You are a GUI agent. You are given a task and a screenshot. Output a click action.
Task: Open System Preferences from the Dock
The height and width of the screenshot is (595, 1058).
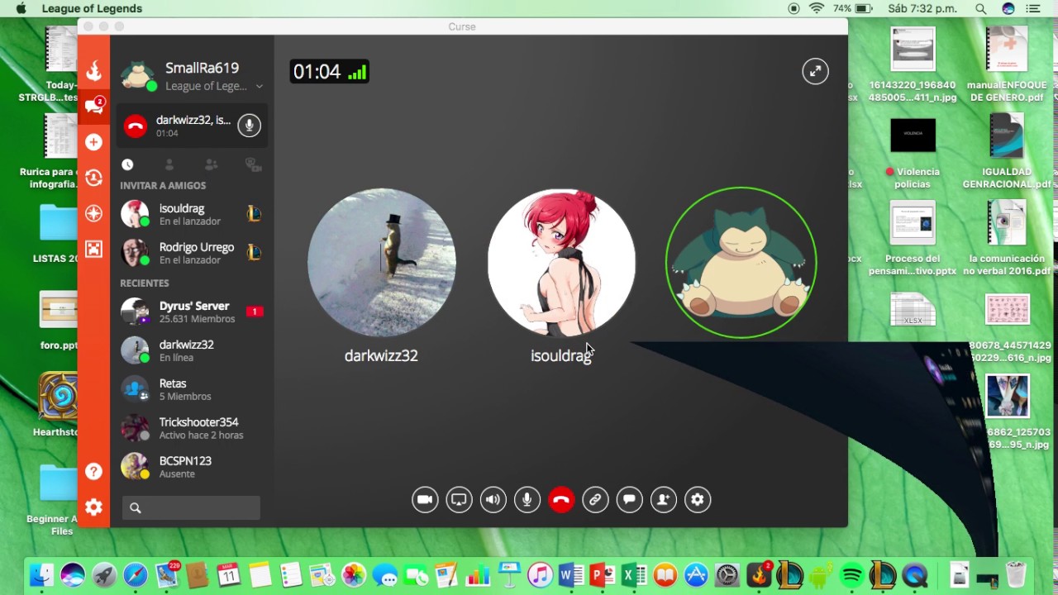pos(727,575)
